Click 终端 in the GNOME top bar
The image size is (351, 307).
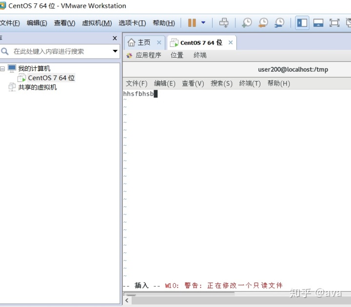click(200, 55)
